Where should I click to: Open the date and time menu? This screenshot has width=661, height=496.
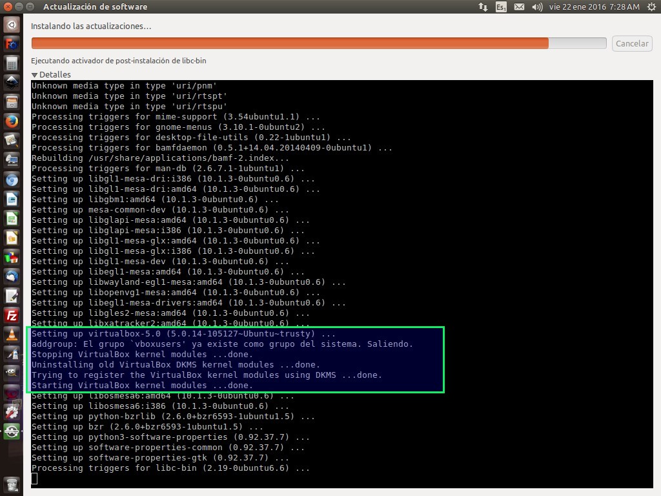pyautogui.click(x=594, y=7)
